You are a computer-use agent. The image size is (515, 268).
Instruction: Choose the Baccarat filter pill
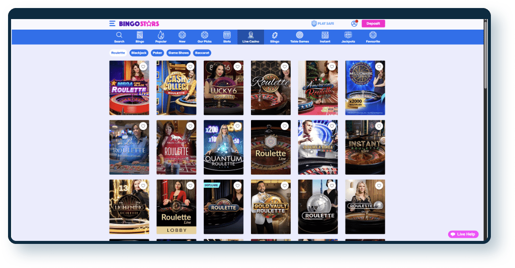click(202, 53)
